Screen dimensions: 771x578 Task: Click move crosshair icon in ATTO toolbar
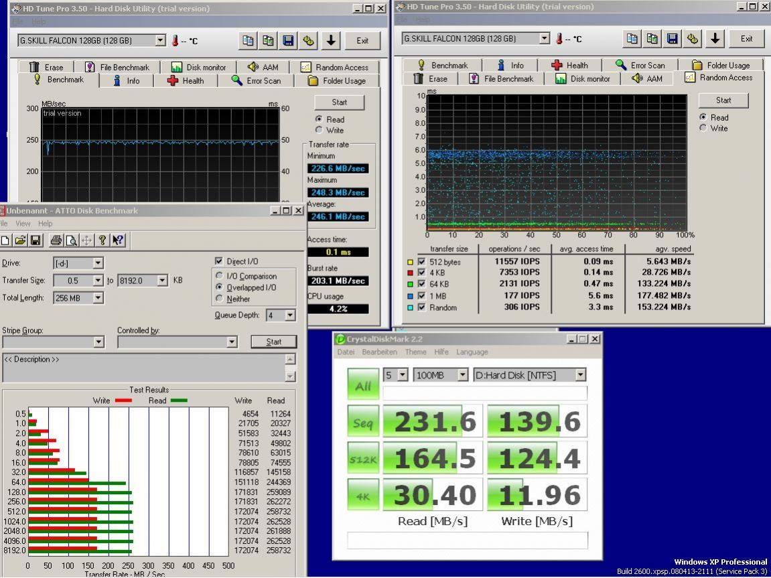point(86,240)
